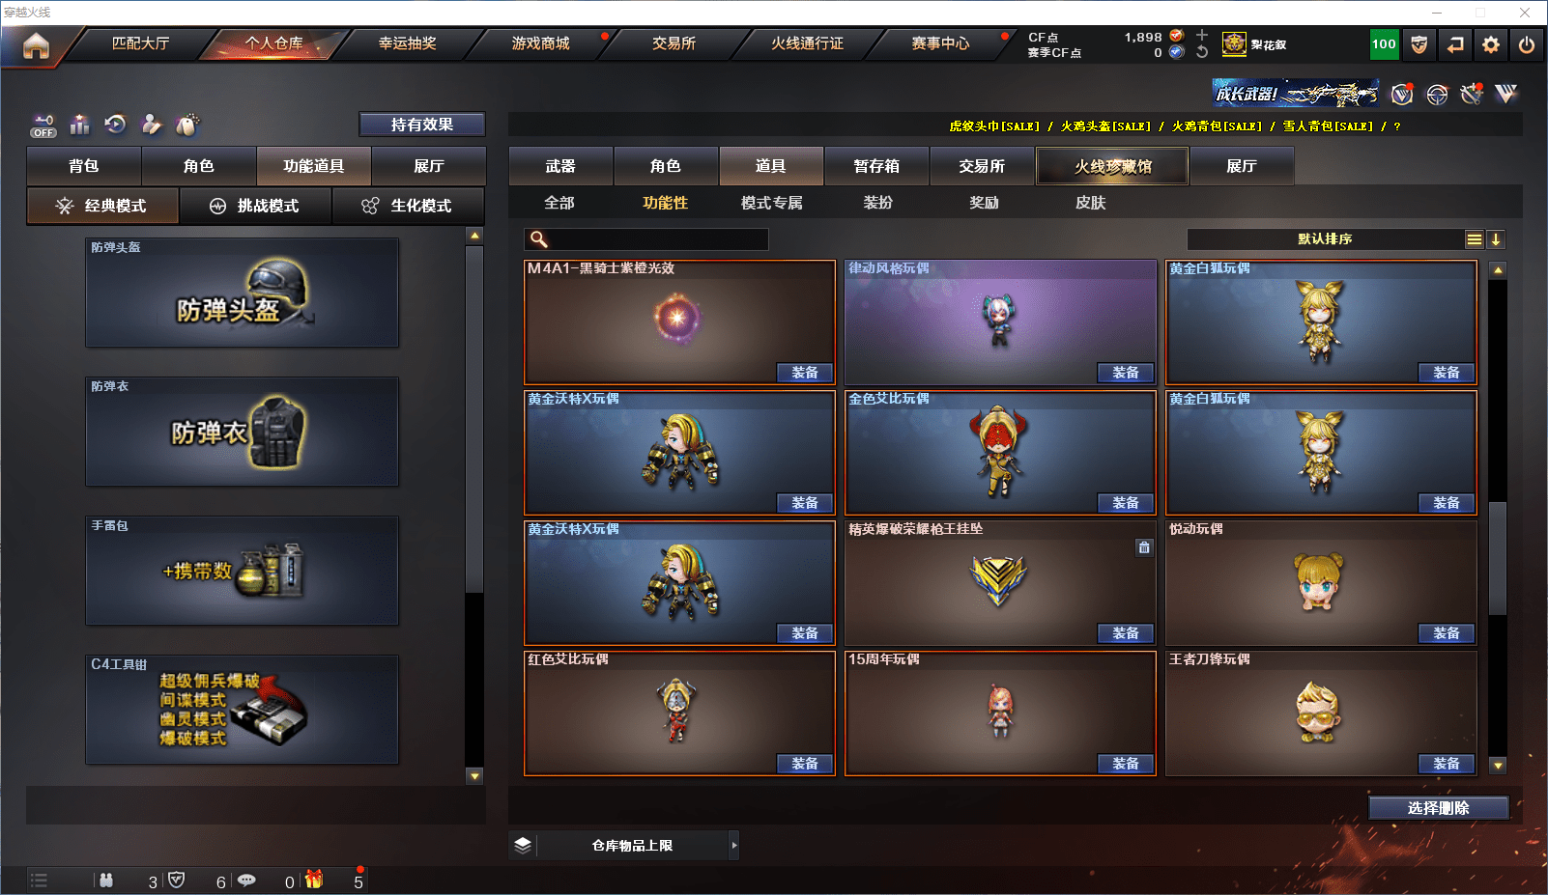1548x895 pixels.
Task: Open the 游戏商城 tab
Action: pos(541,43)
